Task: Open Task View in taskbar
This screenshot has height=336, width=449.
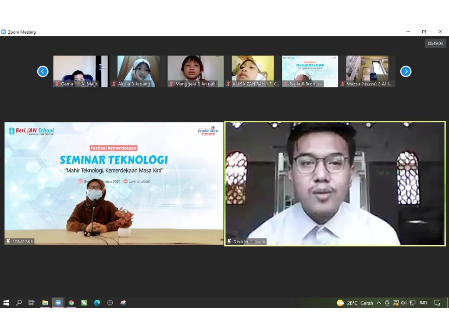Action: tap(32, 303)
